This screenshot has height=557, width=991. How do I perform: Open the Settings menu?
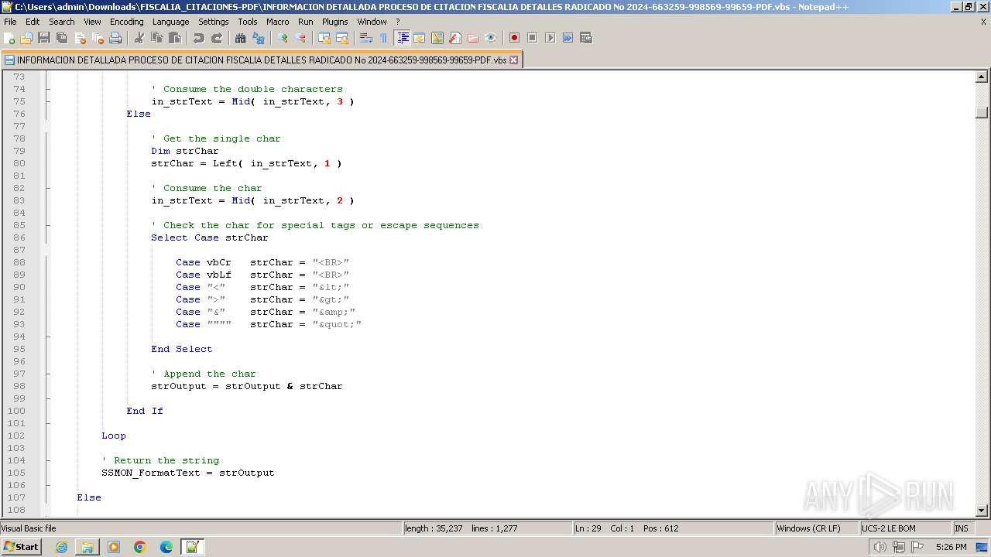(x=214, y=22)
